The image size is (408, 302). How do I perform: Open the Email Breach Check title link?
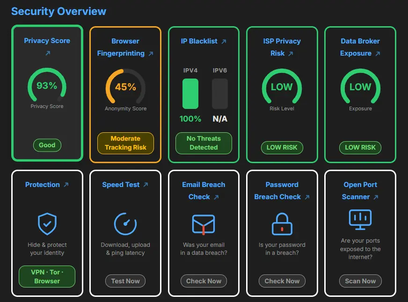[x=204, y=191]
